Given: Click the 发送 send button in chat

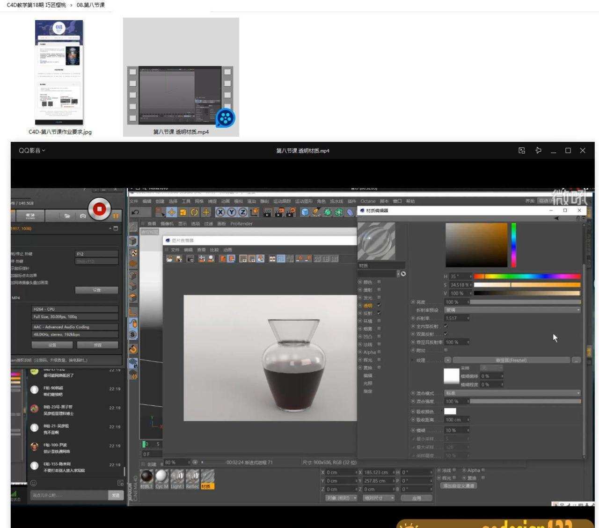Looking at the screenshot, I should 116,495.
